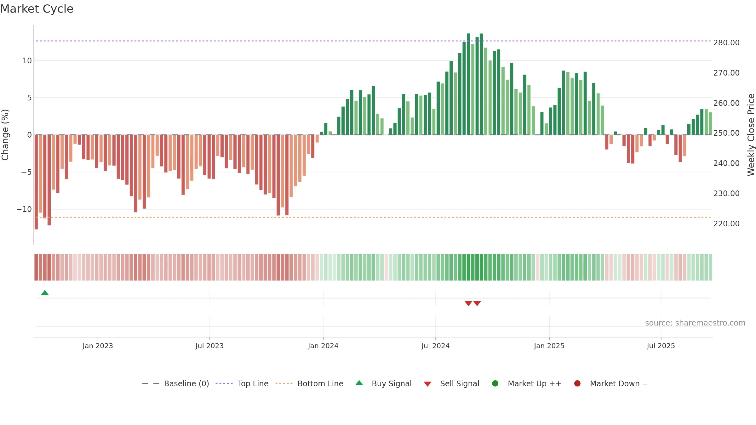This screenshot has width=756, height=425.
Task: Click the orange dotted line legend sample
Action: (284, 383)
